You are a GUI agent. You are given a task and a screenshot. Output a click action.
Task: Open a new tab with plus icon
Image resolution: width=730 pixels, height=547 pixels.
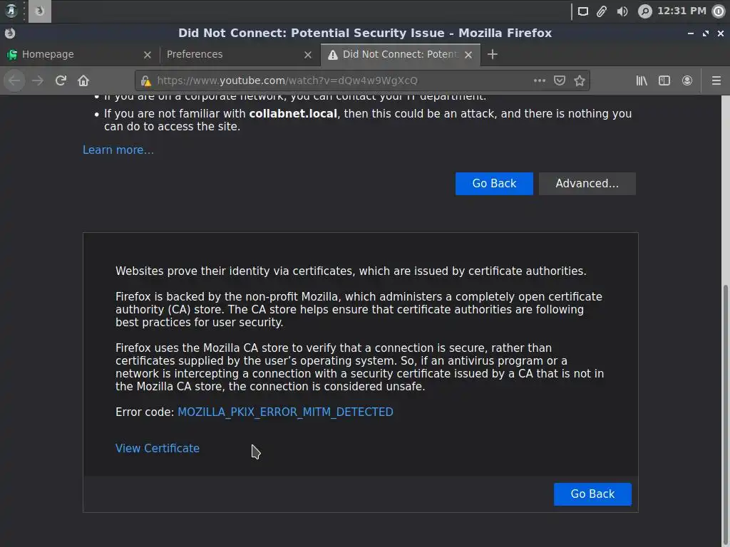pos(493,54)
